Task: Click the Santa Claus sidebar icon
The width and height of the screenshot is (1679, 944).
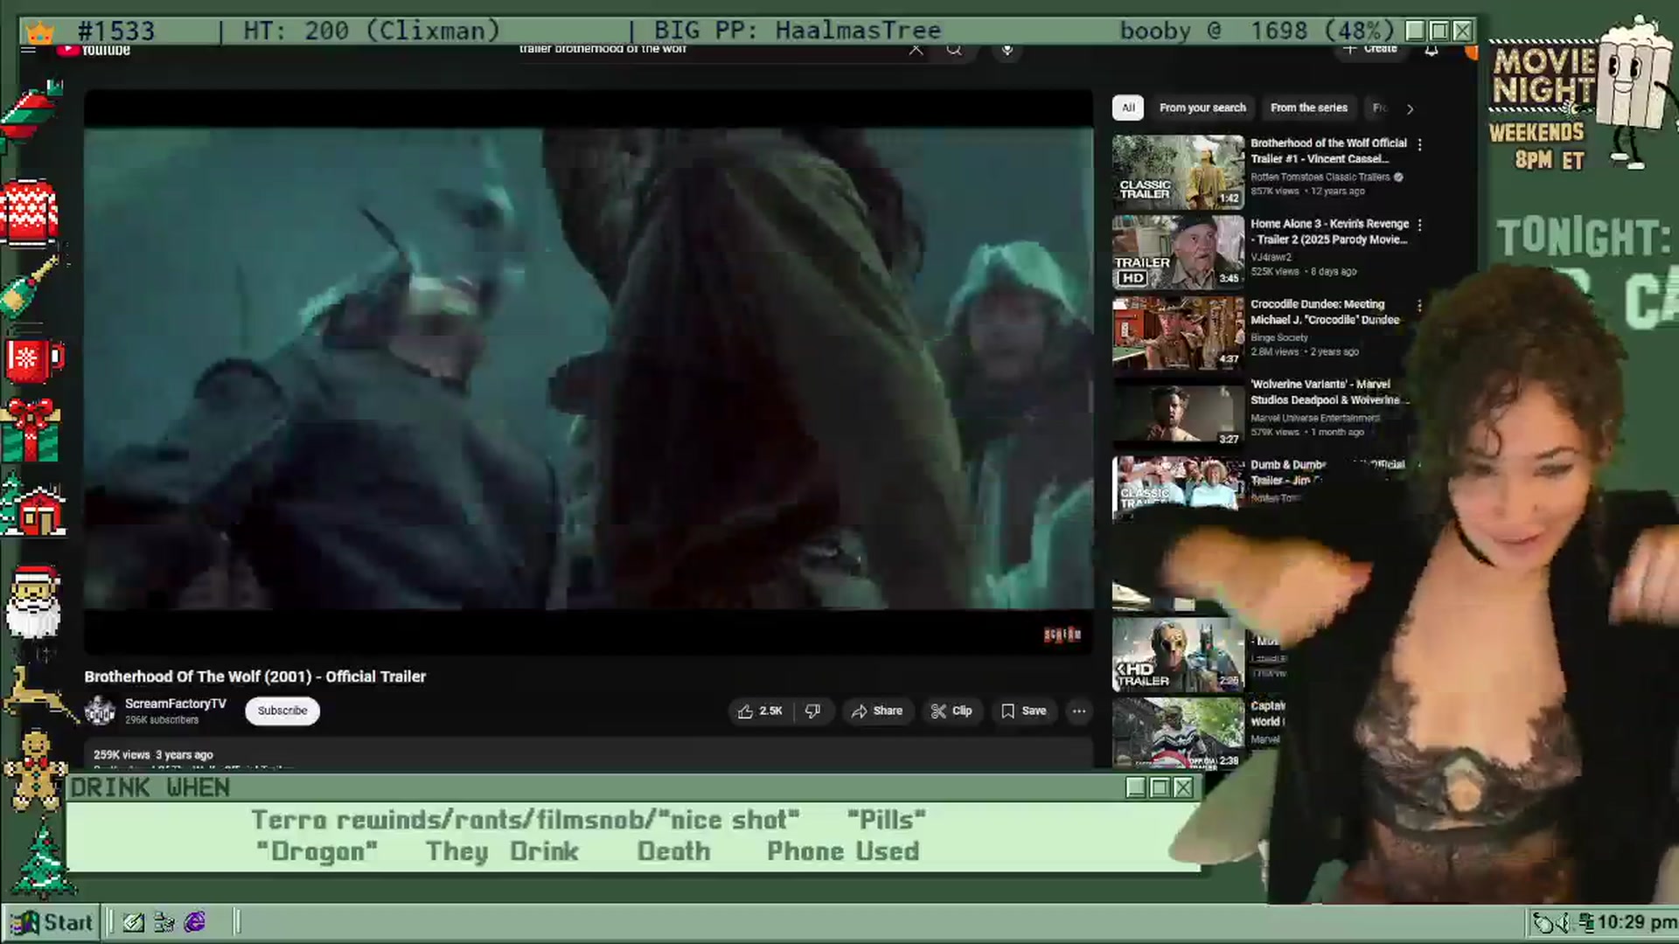Action: (33, 601)
